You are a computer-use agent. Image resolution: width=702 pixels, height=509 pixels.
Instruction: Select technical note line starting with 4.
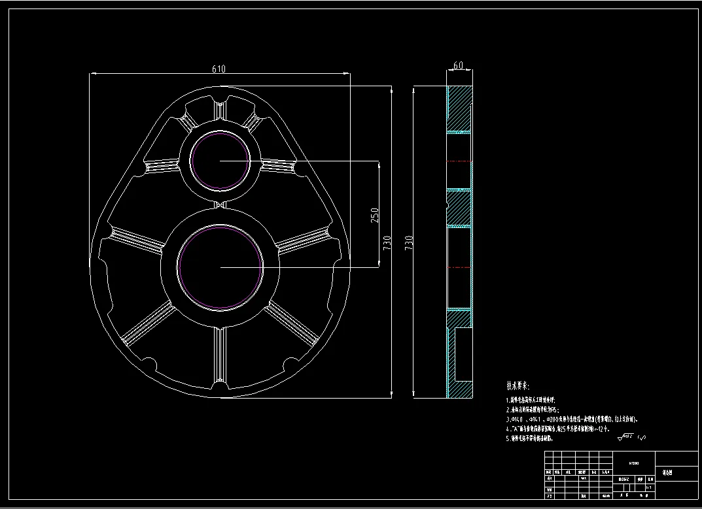click(558, 429)
